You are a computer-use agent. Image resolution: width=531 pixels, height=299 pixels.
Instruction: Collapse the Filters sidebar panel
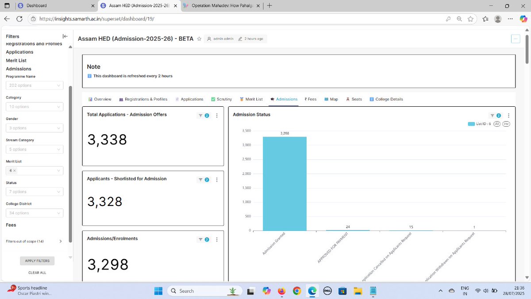tap(65, 36)
